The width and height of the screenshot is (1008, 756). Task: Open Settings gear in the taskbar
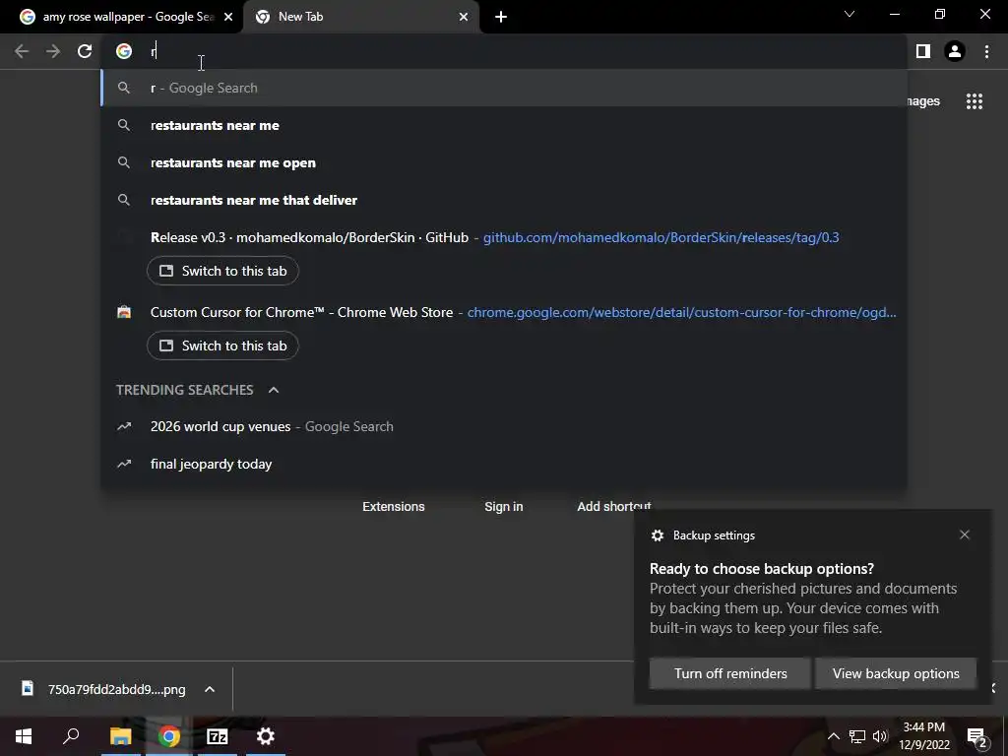pyautogui.click(x=266, y=736)
